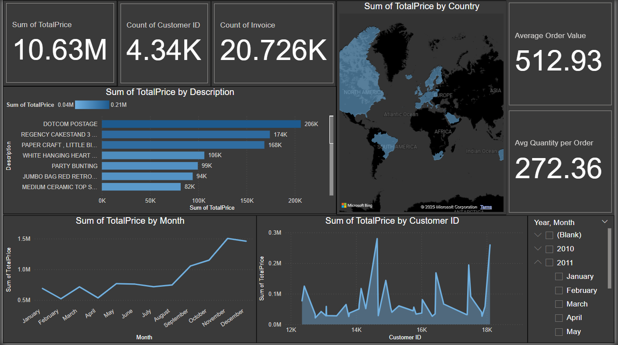Open the Year, Month slicer dropdown
The image size is (618, 345).
click(x=605, y=221)
